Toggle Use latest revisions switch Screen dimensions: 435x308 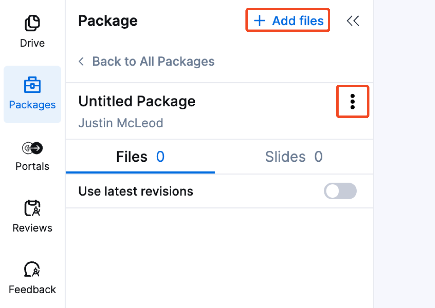pos(340,191)
